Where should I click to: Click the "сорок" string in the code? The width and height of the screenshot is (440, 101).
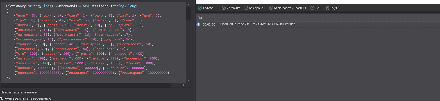58,44
